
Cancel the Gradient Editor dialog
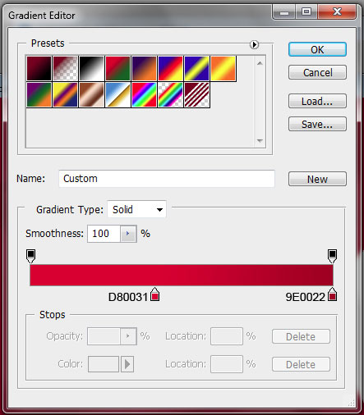click(x=317, y=72)
